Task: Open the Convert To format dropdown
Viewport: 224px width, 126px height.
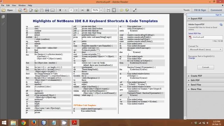Action: pos(205,50)
